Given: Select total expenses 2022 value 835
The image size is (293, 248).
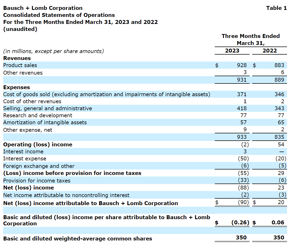Looking at the screenshot, I should [279, 137].
